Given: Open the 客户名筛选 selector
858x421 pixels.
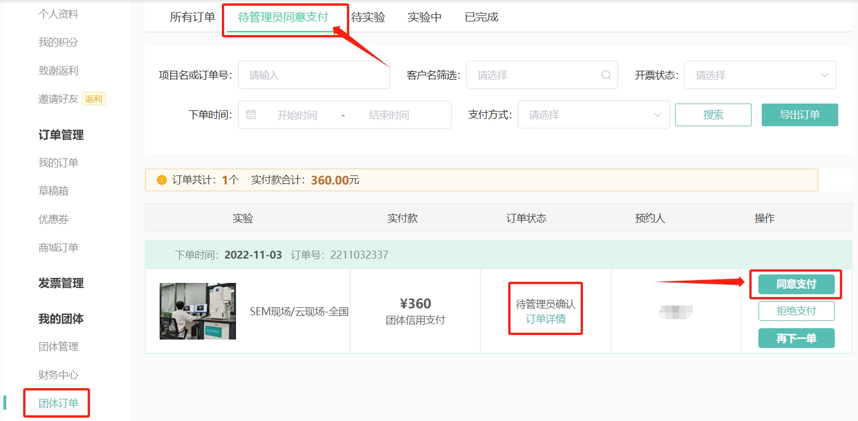Looking at the screenshot, I should tap(538, 75).
